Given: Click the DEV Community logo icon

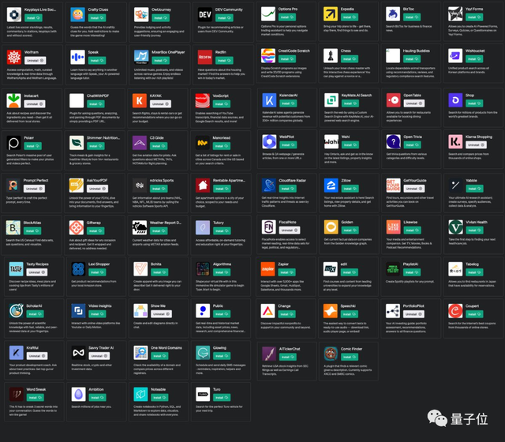Looking at the screenshot, I should (x=205, y=14).
